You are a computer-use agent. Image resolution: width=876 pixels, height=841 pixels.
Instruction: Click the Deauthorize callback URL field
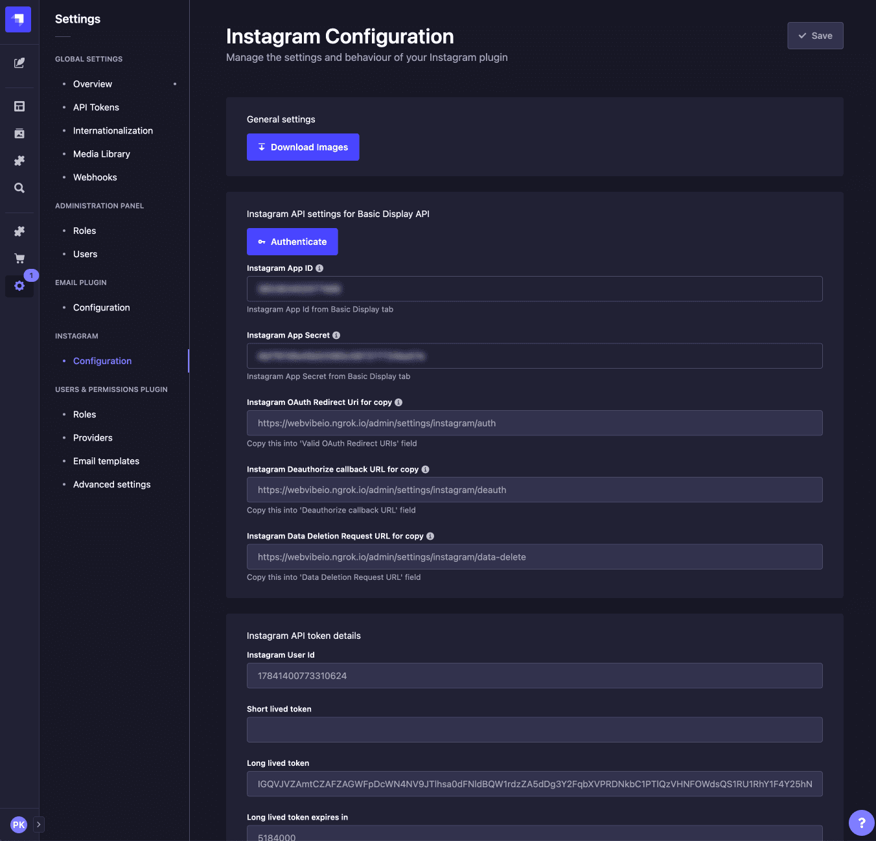(535, 490)
